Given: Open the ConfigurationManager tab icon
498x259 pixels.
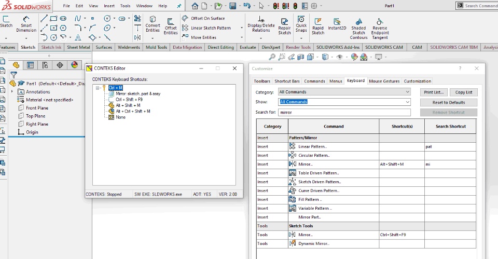Looking at the screenshot, I should pos(45,65).
